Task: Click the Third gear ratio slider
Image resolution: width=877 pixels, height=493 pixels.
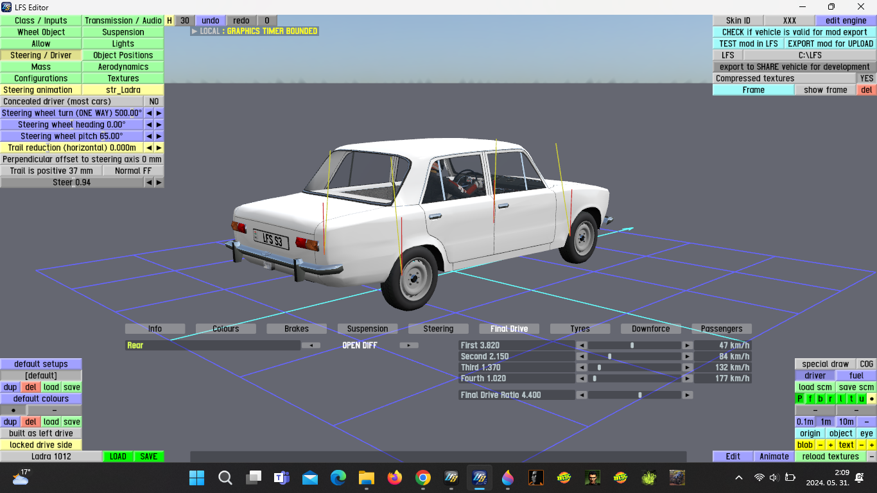Action: [x=634, y=367]
